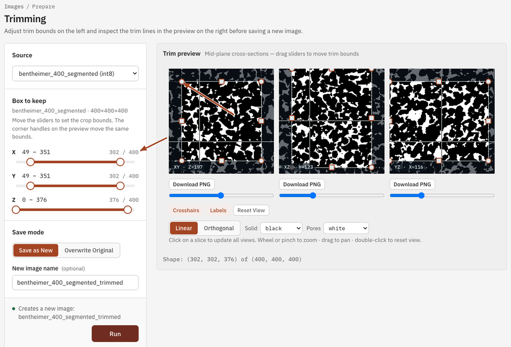Select the bottom edge square handle in XY preview
Screen dimensions: 511x347
pyautogui.click(x=222, y=161)
